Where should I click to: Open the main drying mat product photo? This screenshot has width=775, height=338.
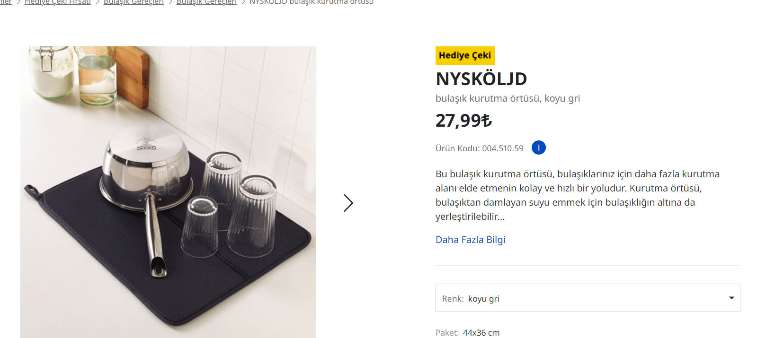168,192
